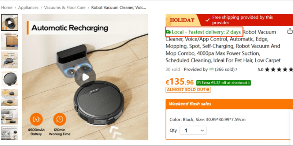Open the Qty quantity dropdown
Image resolution: width=293 pixels, height=146 pixels.
coord(193,130)
